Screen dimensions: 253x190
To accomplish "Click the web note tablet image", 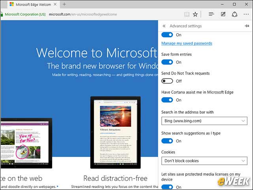I will coord(26,143).
